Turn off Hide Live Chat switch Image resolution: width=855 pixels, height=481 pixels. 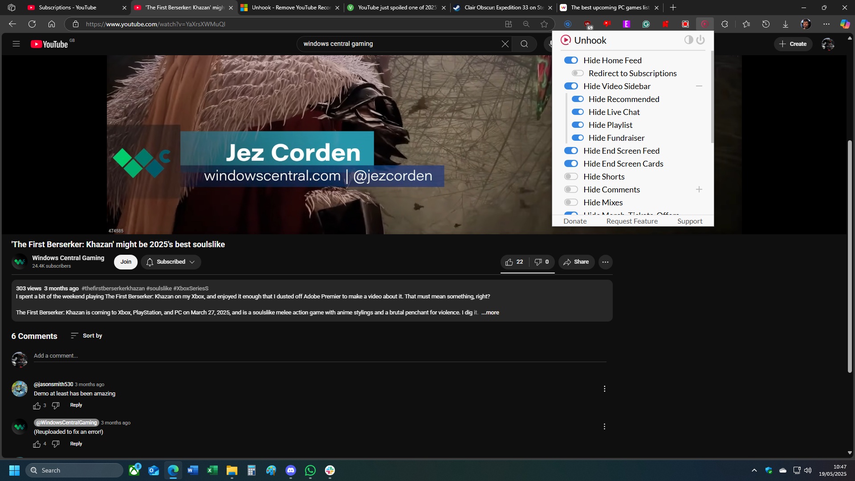point(578,112)
